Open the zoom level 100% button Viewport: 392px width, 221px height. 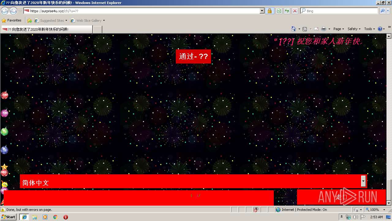coord(372,210)
